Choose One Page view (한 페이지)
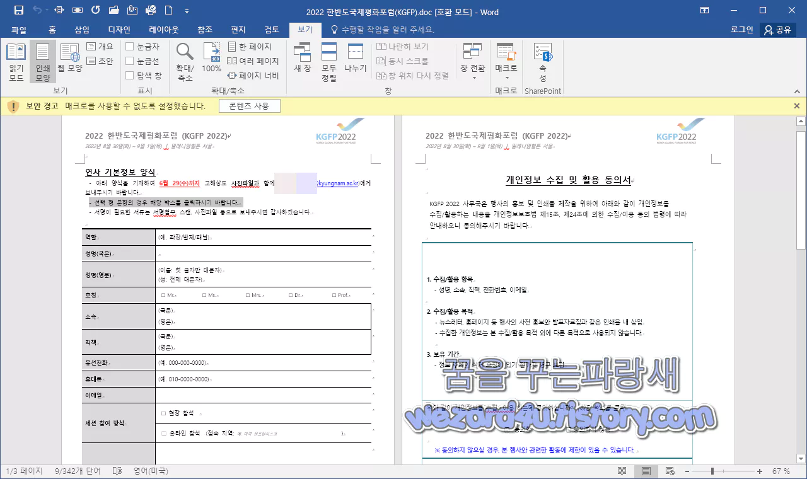807x479 pixels. click(x=249, y=47)
